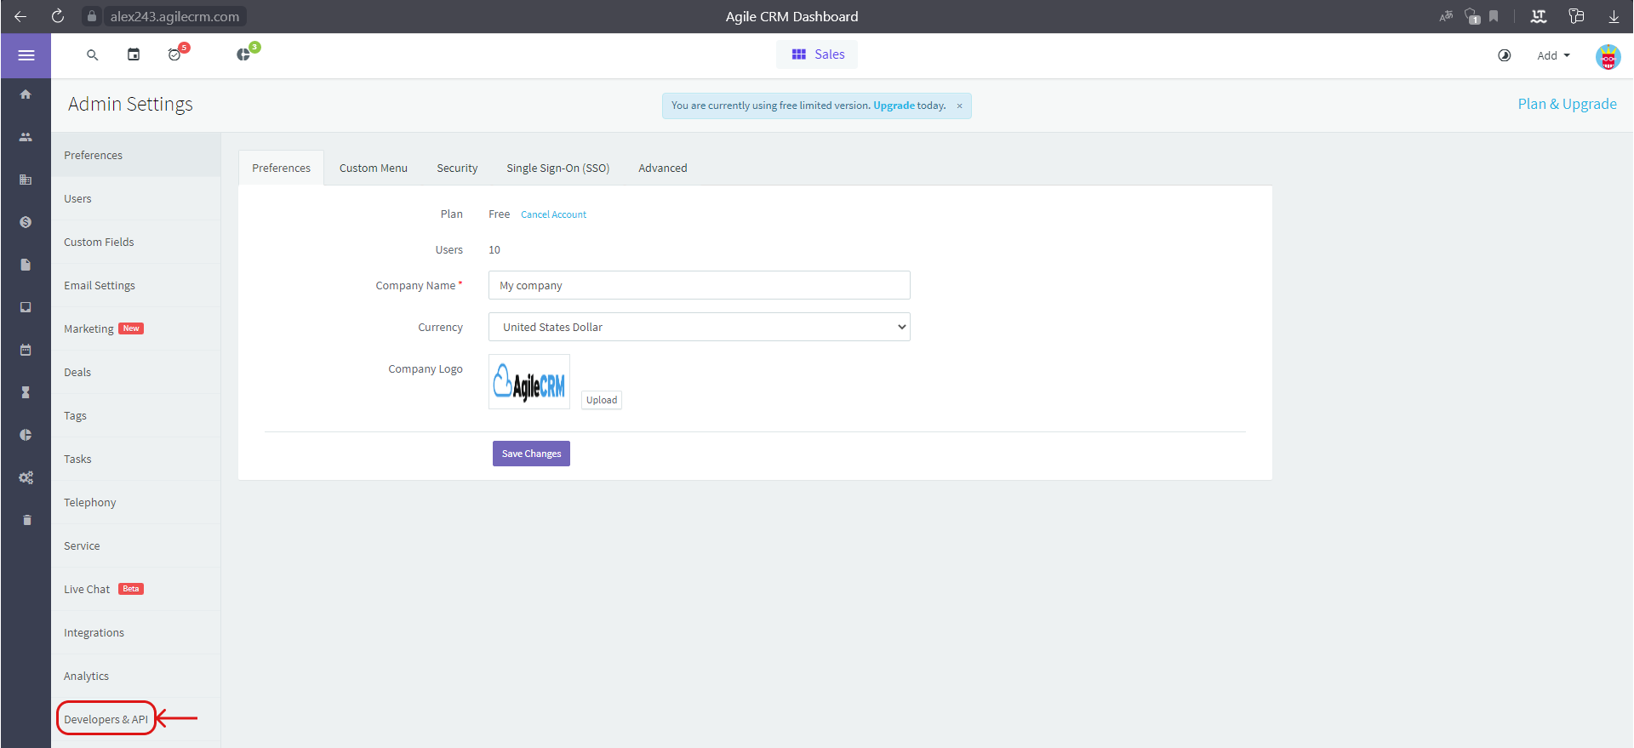Open Users in the settings sidebar

(135, 198)
